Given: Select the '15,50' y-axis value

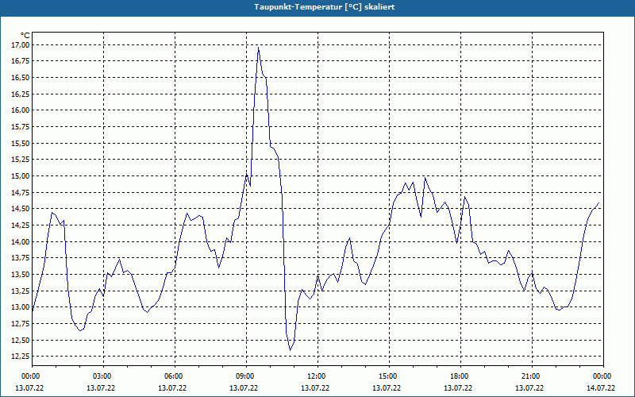Looking at the screenshot, I should point(21,143).
